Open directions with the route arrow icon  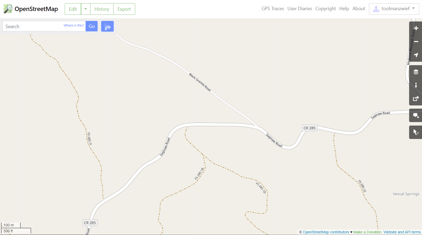pyautogui.click(x=107, y=26)
